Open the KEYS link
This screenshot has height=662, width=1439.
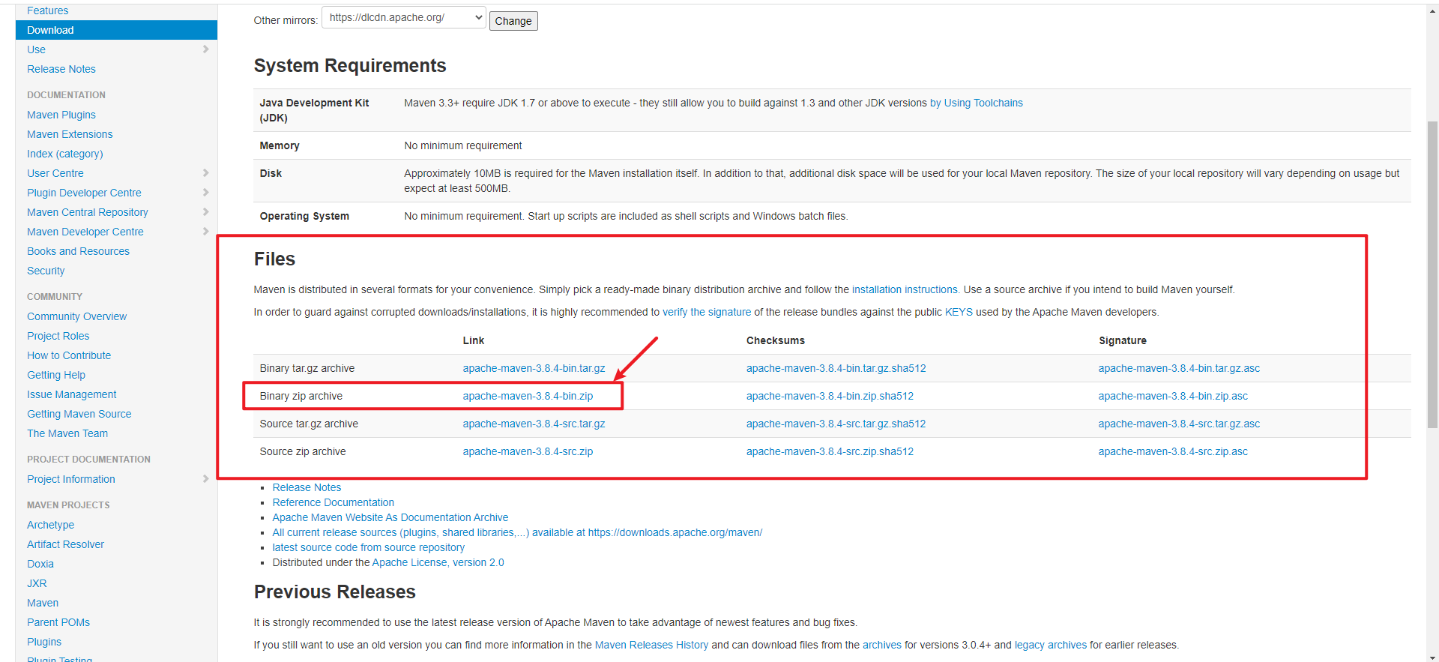(959, 312)
